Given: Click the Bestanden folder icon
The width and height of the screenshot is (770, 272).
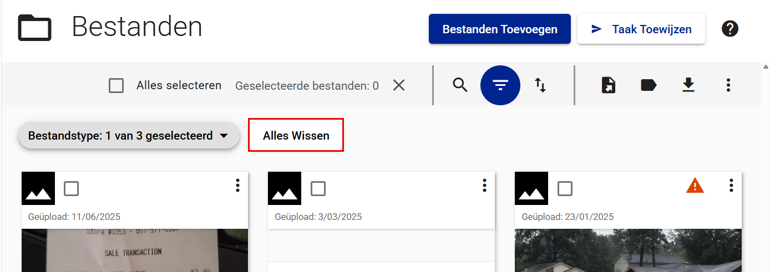Looking at the screenshot, I should [34, 28].
